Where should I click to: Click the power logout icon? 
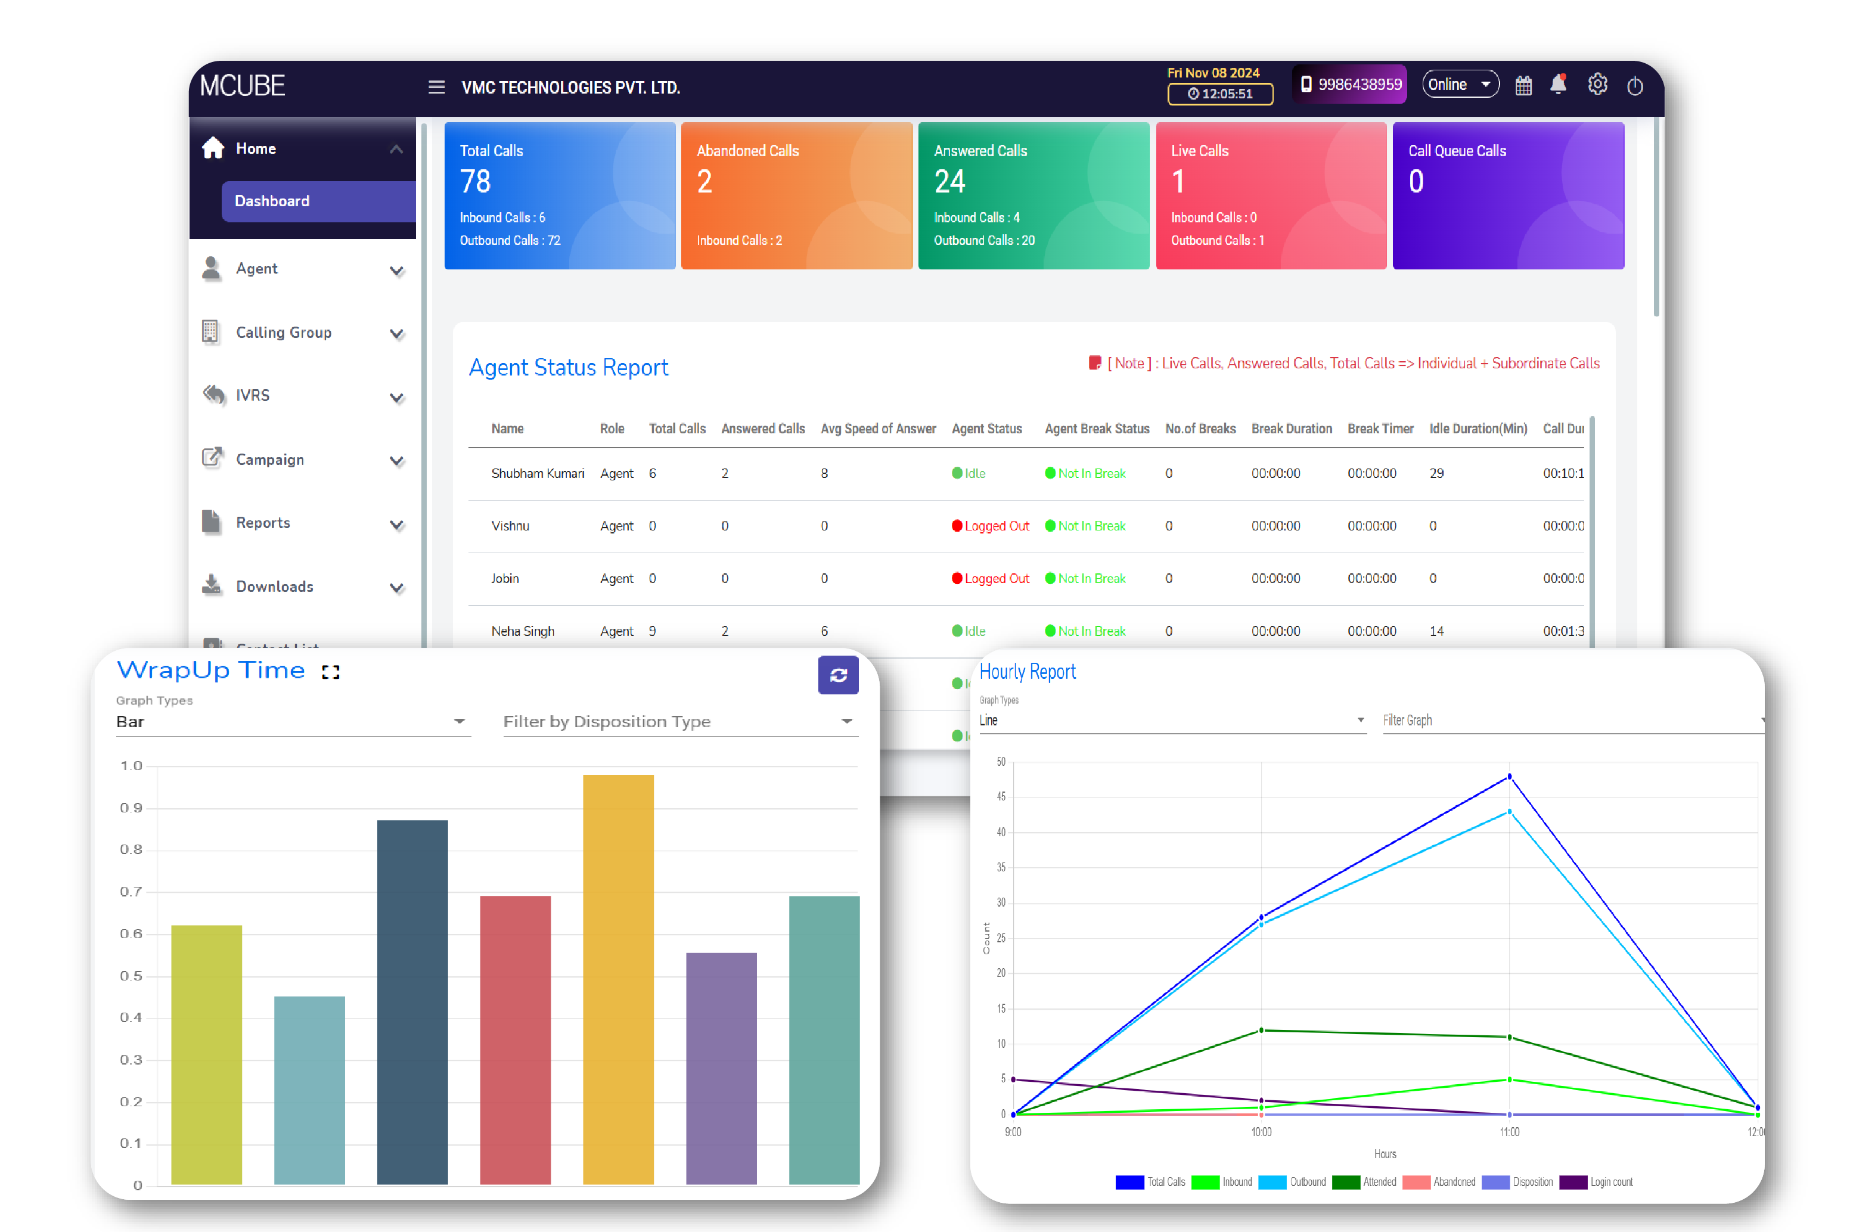1635,86
